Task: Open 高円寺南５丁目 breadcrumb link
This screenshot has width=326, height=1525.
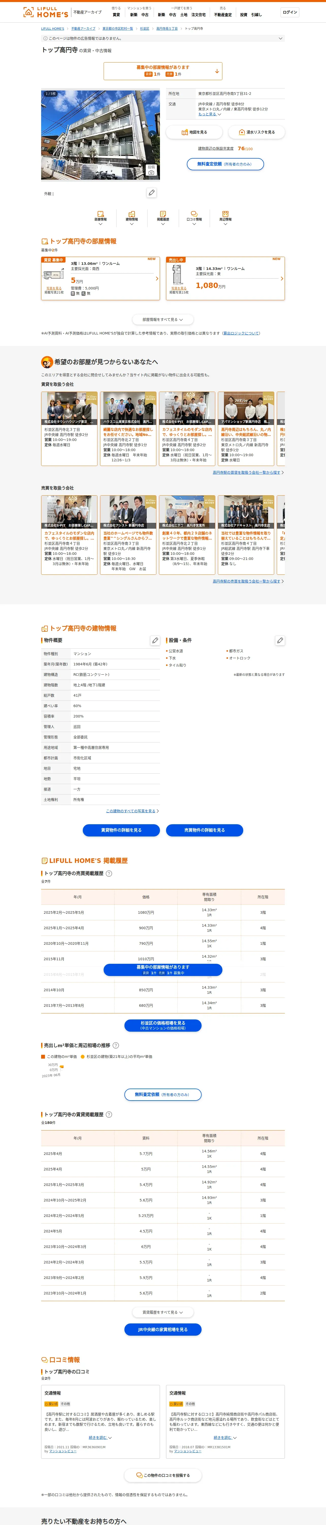Action: [167, 28]
